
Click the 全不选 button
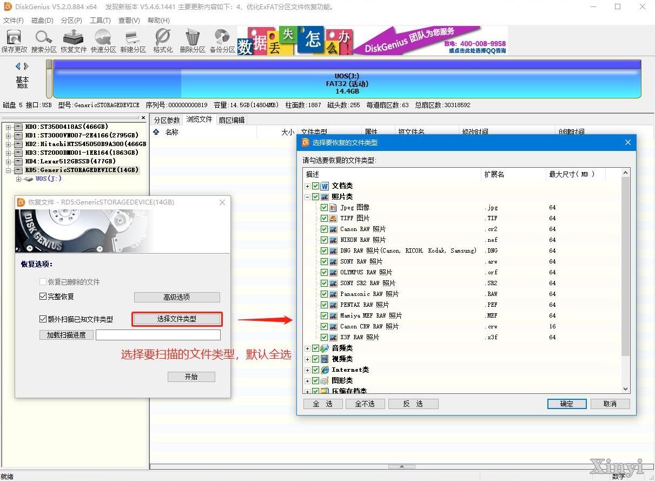(365, 404)
